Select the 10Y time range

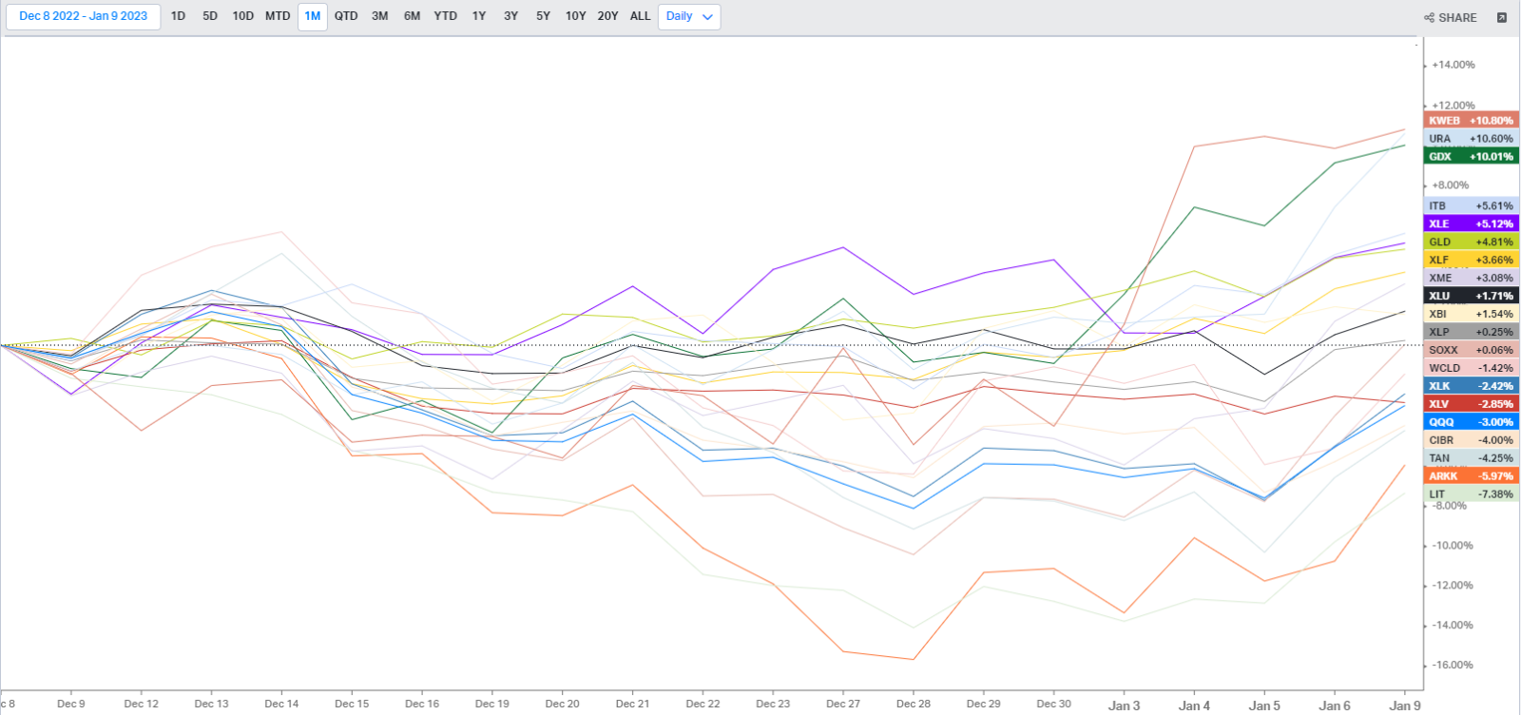(575, 16)
